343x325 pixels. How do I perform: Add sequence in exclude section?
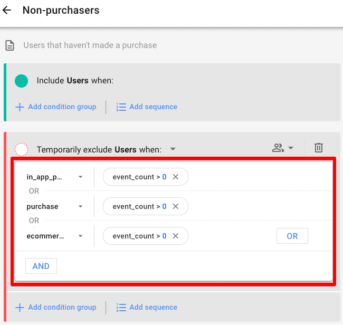pos(147,307)
